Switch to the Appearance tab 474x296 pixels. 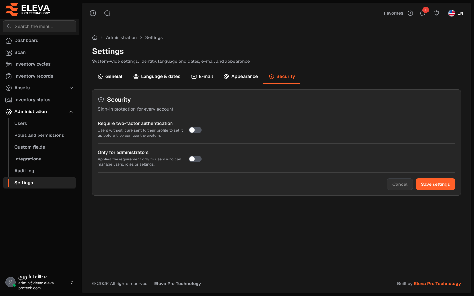click(241, 76)
